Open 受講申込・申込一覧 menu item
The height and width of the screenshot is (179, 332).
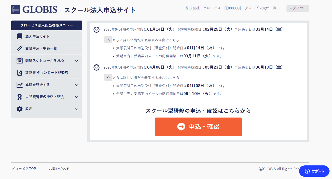pyautogui.click(x=47, y=48)
